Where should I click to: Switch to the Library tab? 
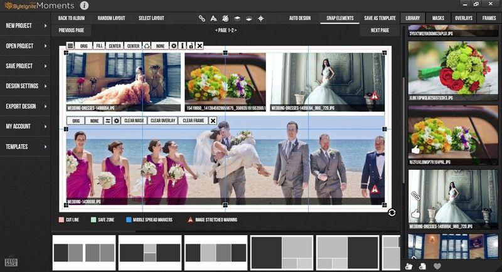tap(413, 18)
